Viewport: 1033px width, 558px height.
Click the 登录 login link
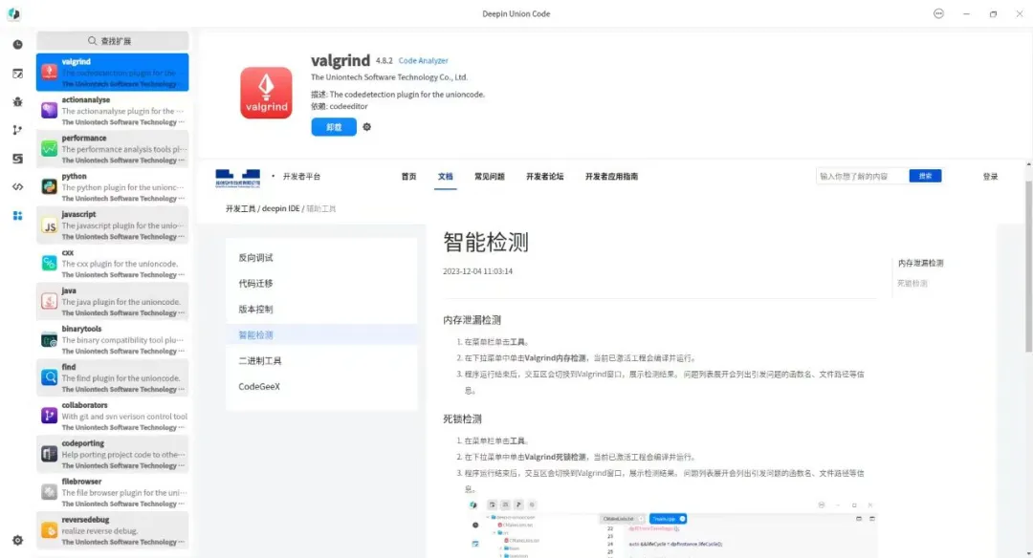tap(990, 177)
